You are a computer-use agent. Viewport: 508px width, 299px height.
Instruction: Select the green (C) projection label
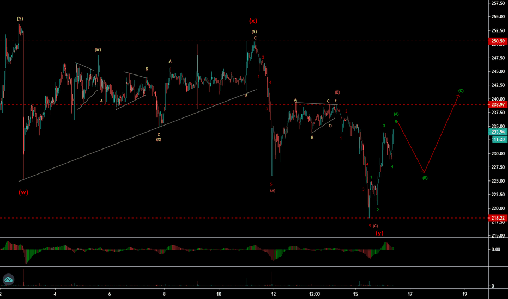pyautogui.click(x=461, y=91)
